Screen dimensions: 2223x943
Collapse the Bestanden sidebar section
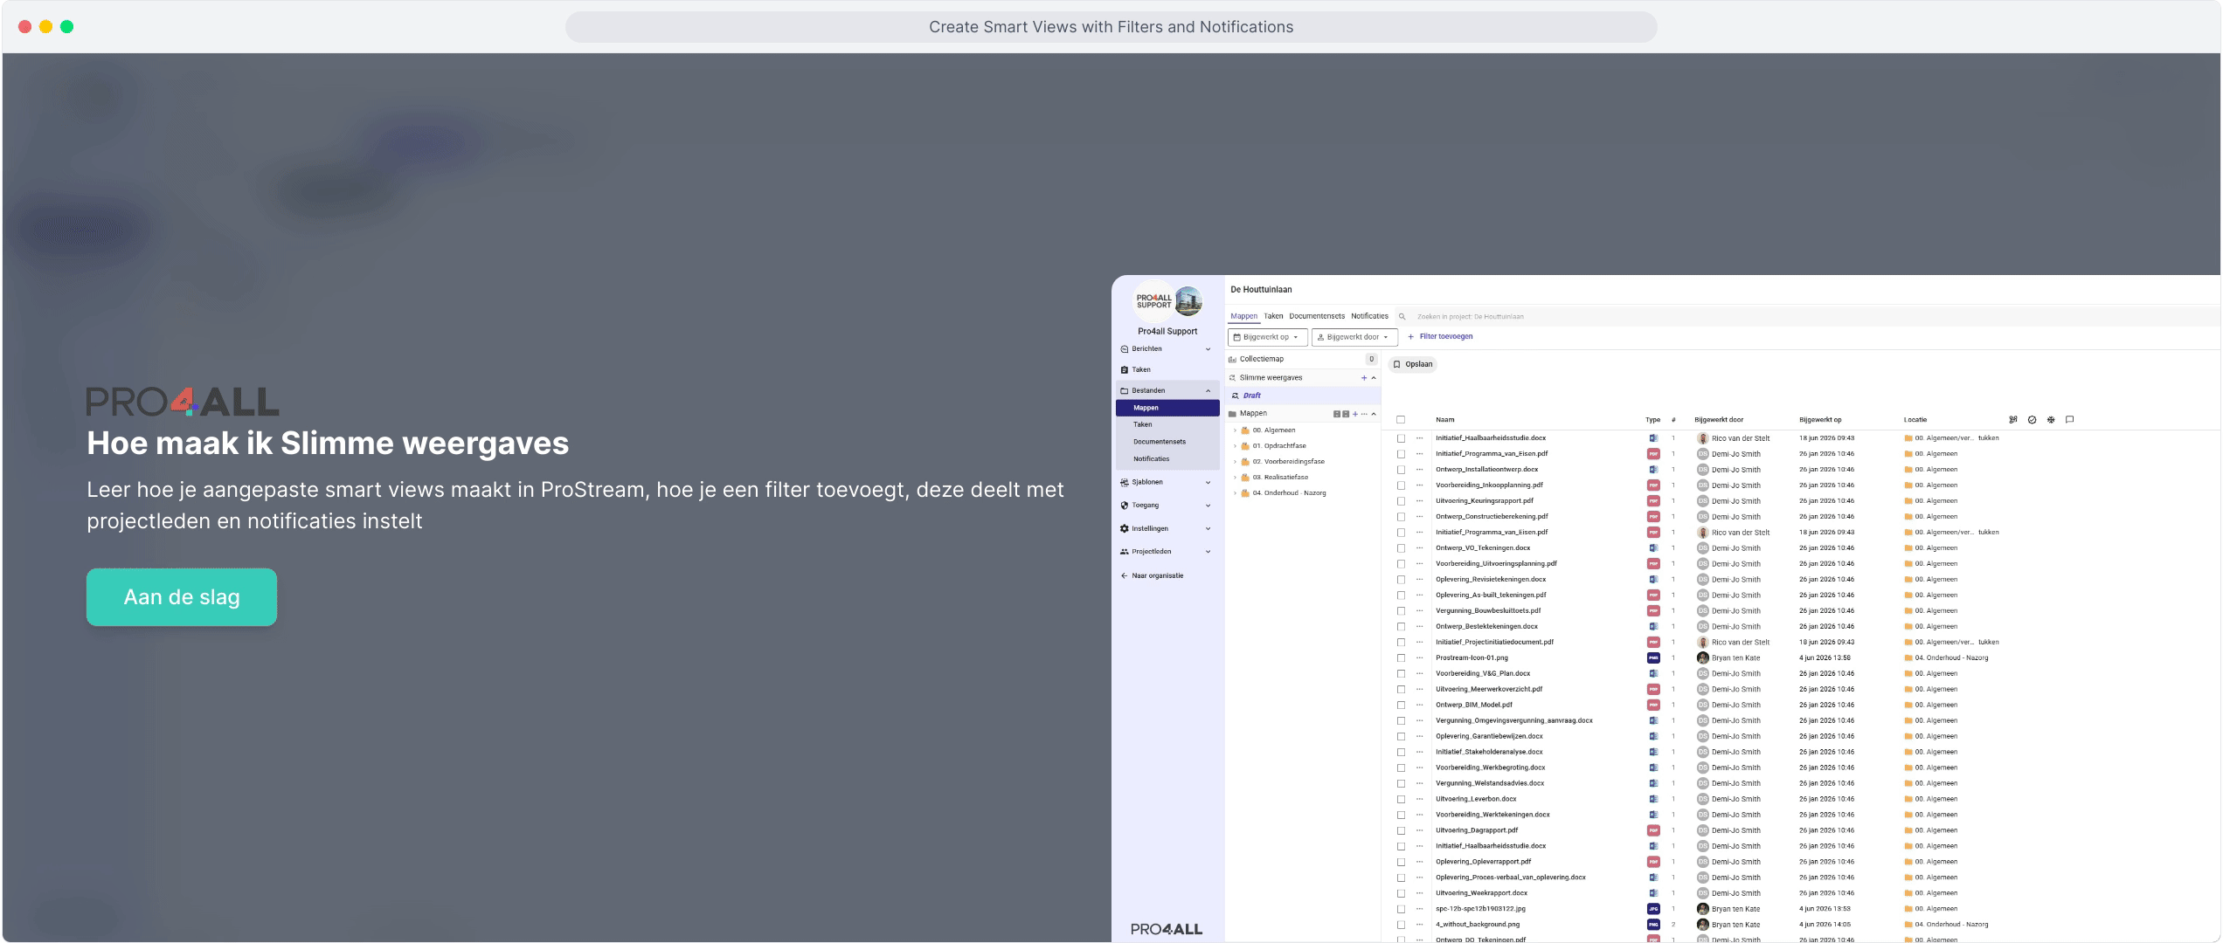pyautogui.click(x=1208, y=391)
